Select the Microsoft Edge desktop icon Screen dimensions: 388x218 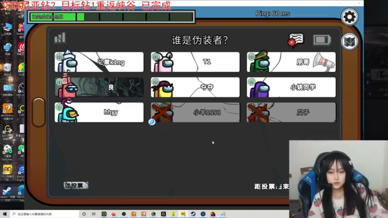(x=21, y=193)
